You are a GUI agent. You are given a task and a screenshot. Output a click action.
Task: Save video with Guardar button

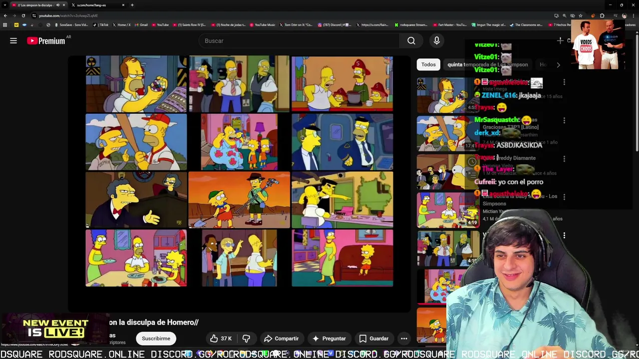click(373, 339)
